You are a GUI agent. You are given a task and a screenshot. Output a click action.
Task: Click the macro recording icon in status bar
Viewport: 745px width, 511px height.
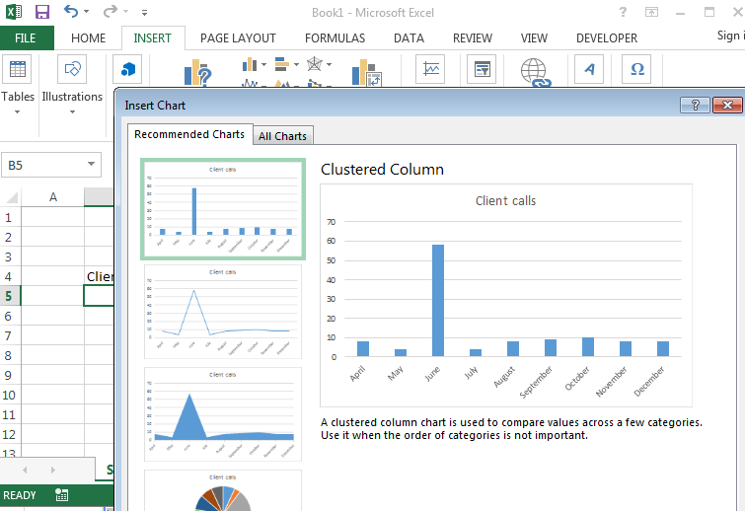62,495
